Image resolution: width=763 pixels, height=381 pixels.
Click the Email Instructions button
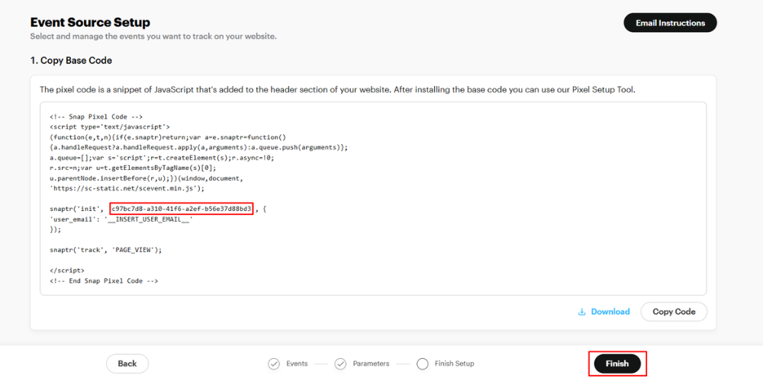[x=670, y=23]
